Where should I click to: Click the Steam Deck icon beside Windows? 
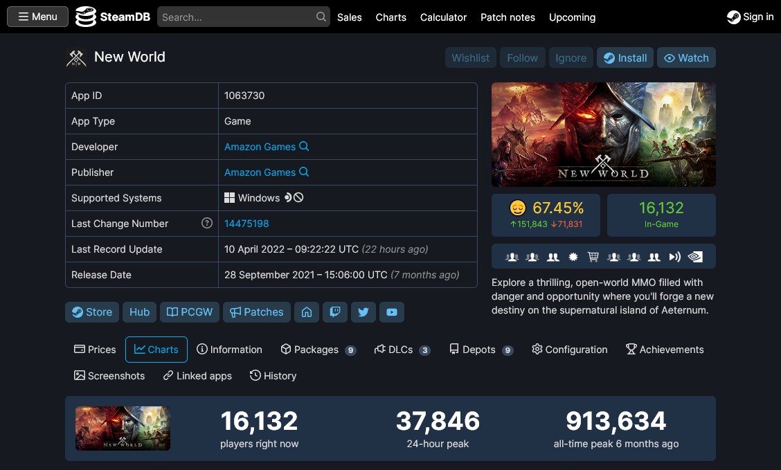(x=288, y=198)
